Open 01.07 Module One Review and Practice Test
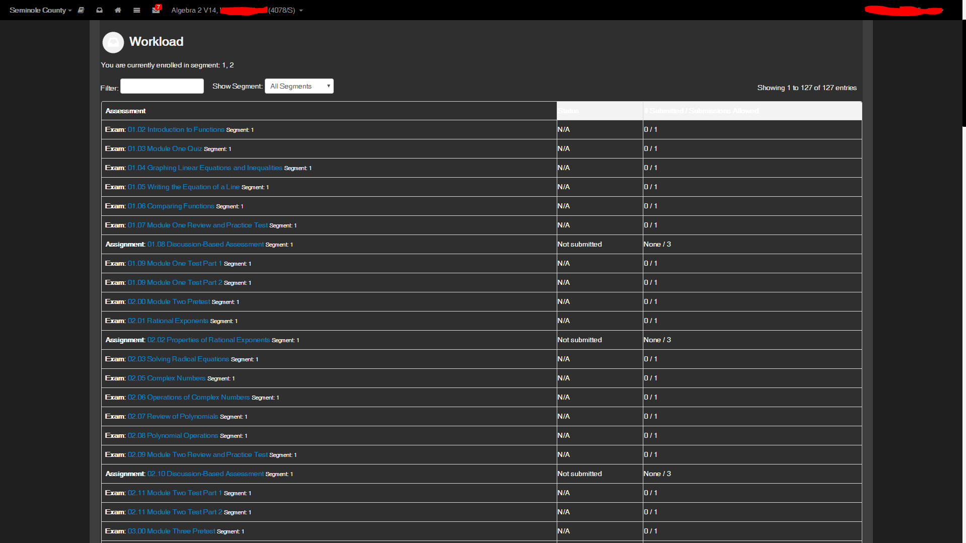 (x=197, y=225)
